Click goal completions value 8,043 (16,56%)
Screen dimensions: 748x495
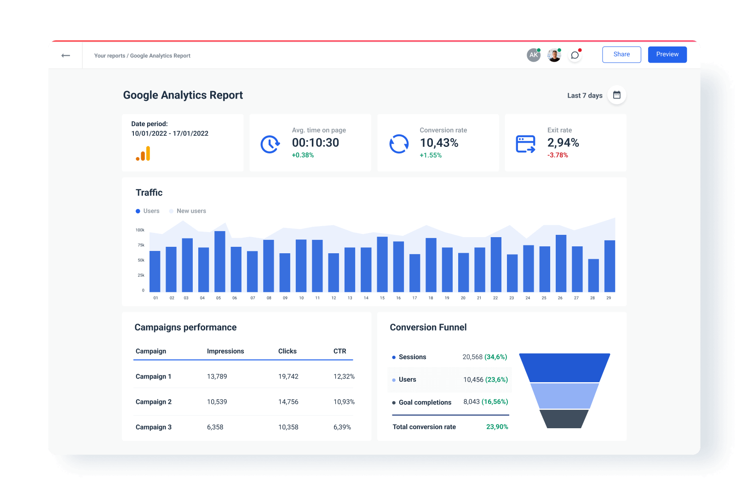click(x=485, y=402)
